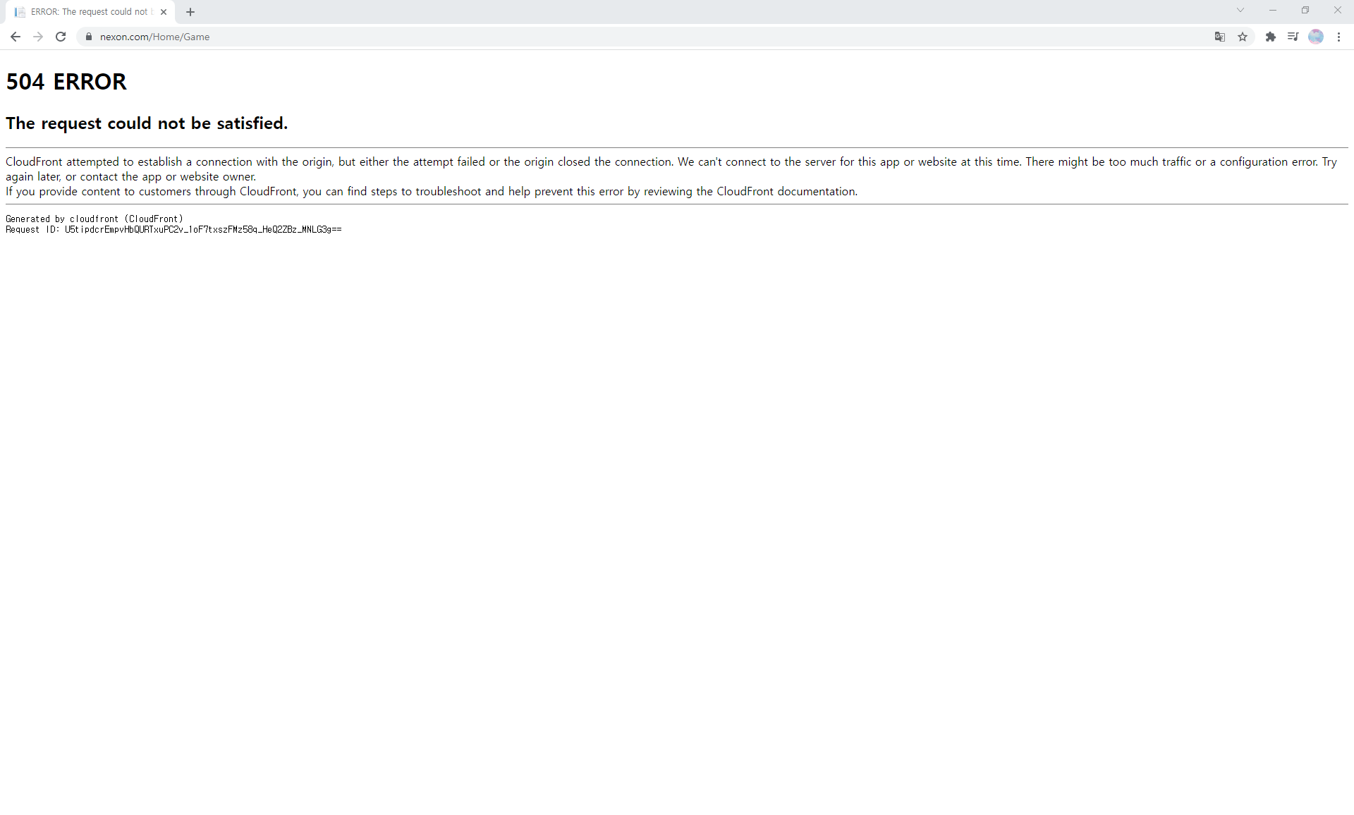The image size is (1354, 815).
Task: Open a new tab with plus button
Action: (x=190, y=12)
